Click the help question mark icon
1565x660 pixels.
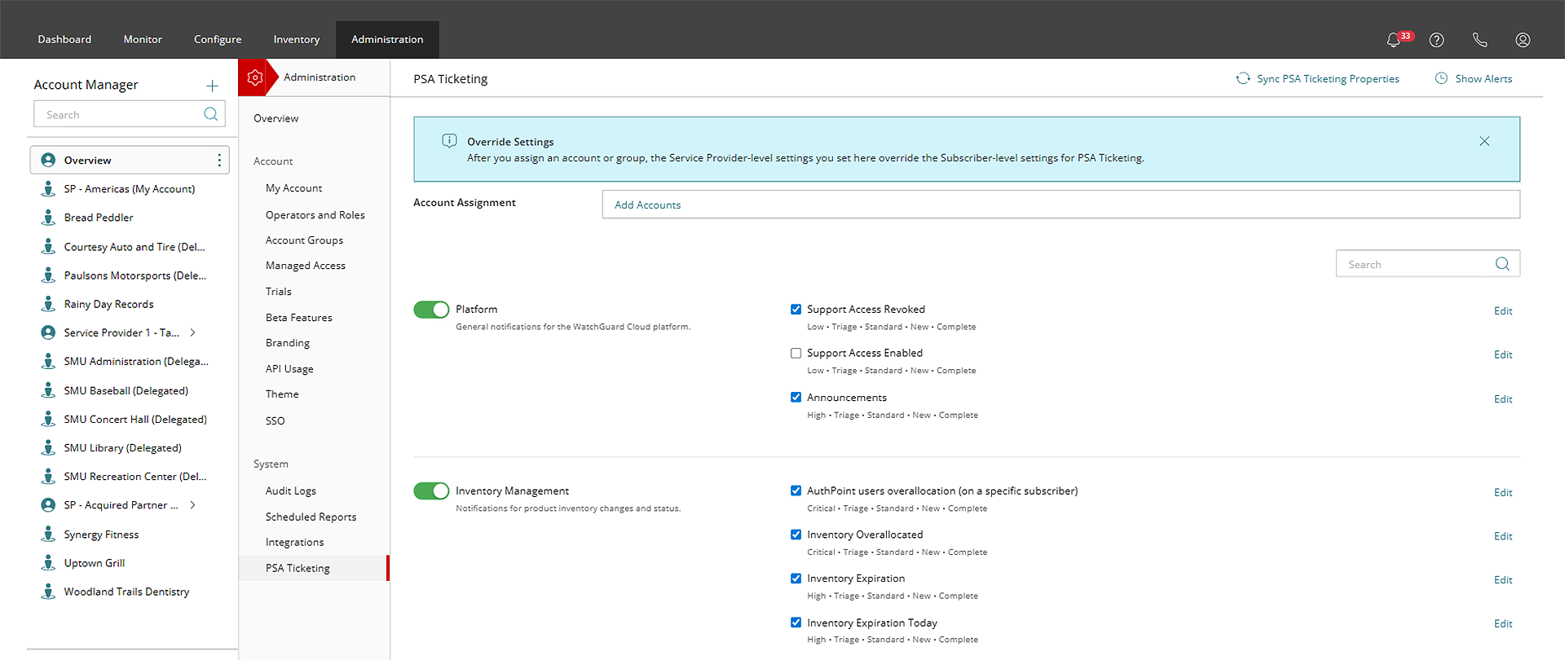(x=1436, y=40)
